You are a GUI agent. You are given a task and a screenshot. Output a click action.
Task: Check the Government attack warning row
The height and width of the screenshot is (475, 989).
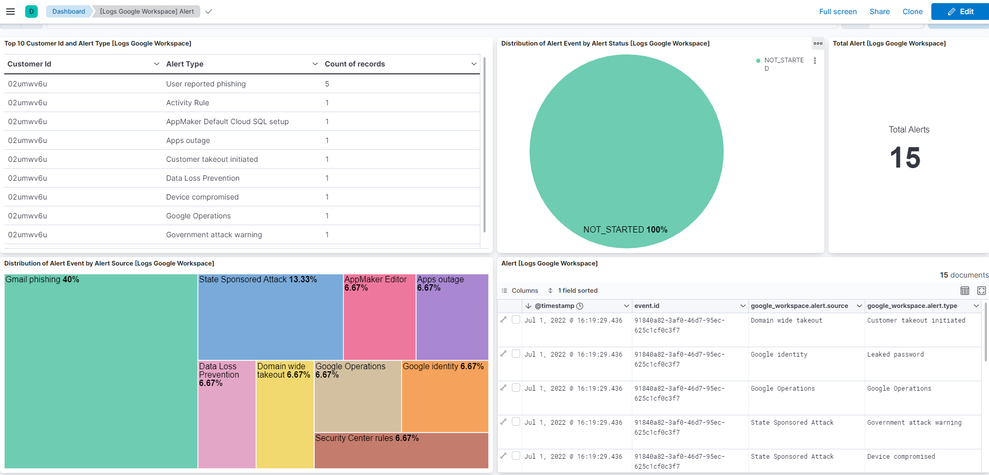click(516, 422)
